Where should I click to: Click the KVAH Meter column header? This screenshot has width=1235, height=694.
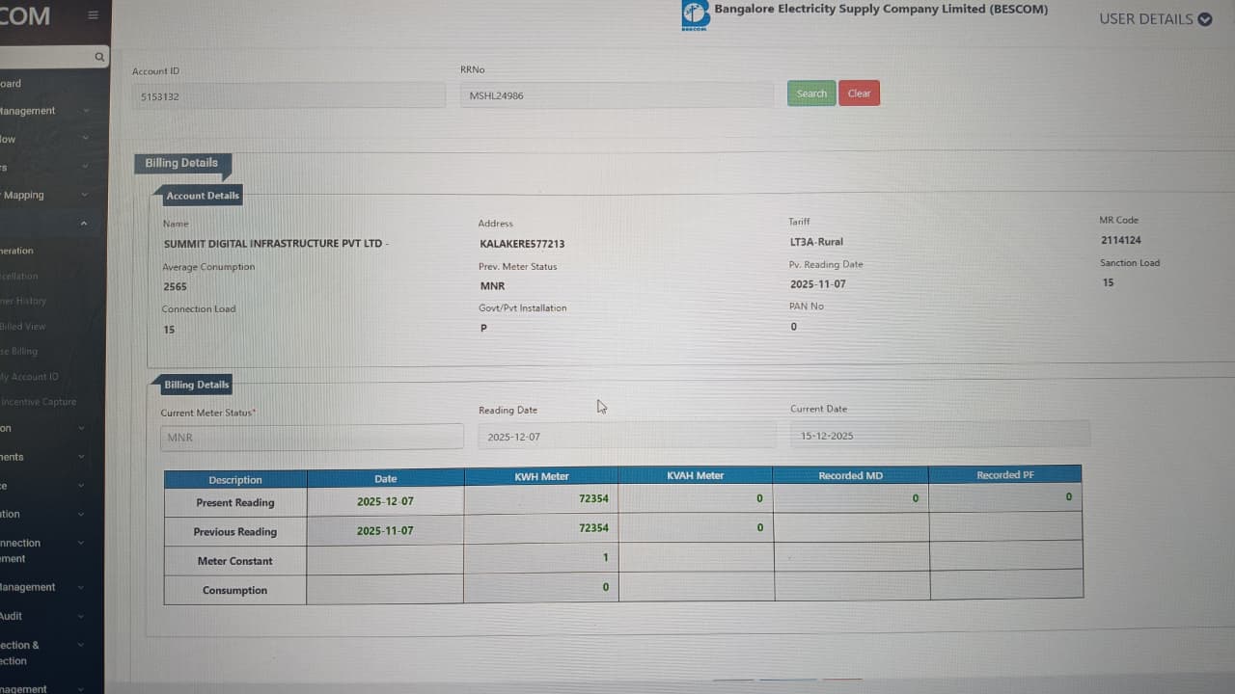(696, 475)
